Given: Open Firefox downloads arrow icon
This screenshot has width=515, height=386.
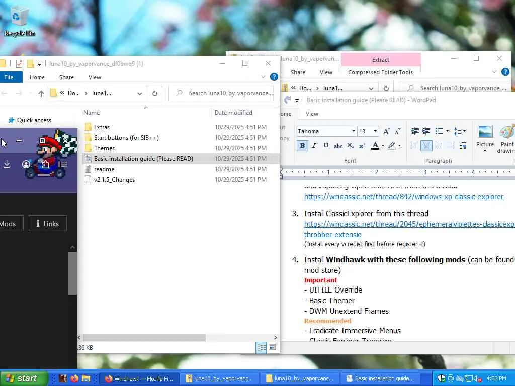Looking at the screenshot, I should [x=7, y=164].
